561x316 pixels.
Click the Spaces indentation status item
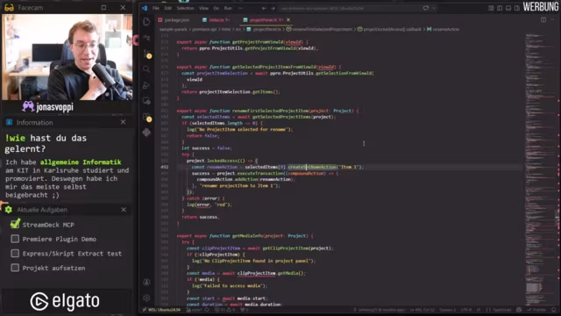(x=448, y=310)
